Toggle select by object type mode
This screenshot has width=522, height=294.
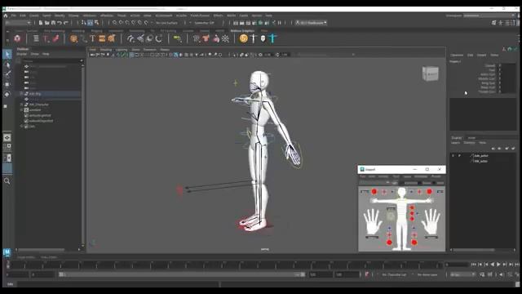(90, 23)
